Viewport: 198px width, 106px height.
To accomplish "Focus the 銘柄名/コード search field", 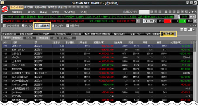I will pos(144,12).
